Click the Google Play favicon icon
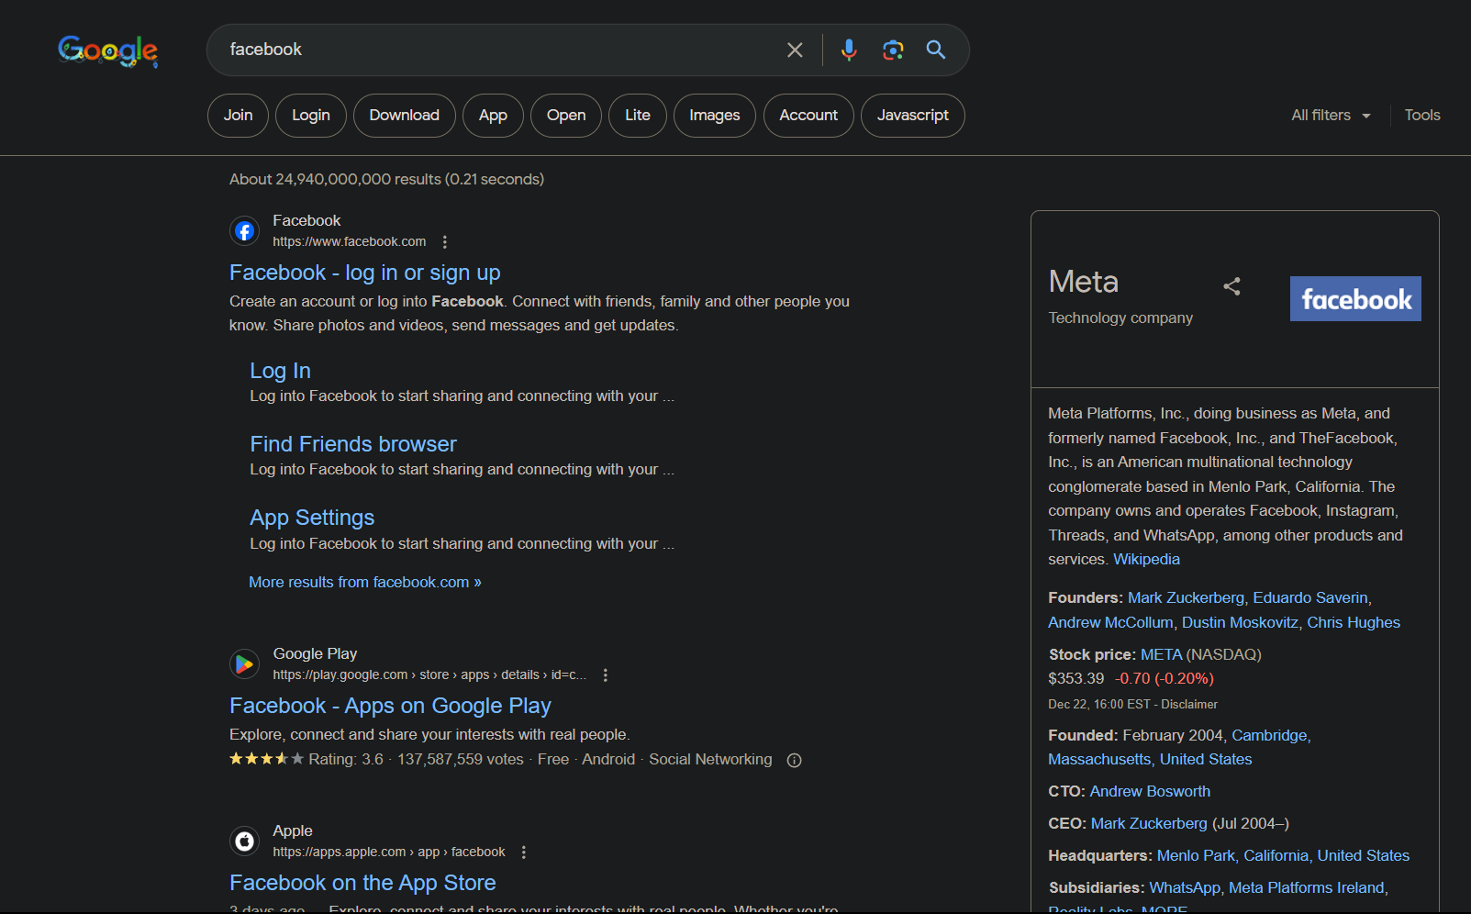 [x=244, y=663]
